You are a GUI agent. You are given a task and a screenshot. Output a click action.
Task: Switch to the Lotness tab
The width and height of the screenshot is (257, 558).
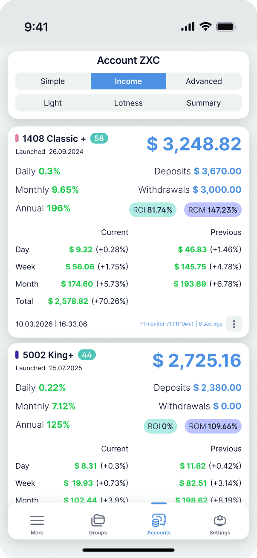[128, 103]
